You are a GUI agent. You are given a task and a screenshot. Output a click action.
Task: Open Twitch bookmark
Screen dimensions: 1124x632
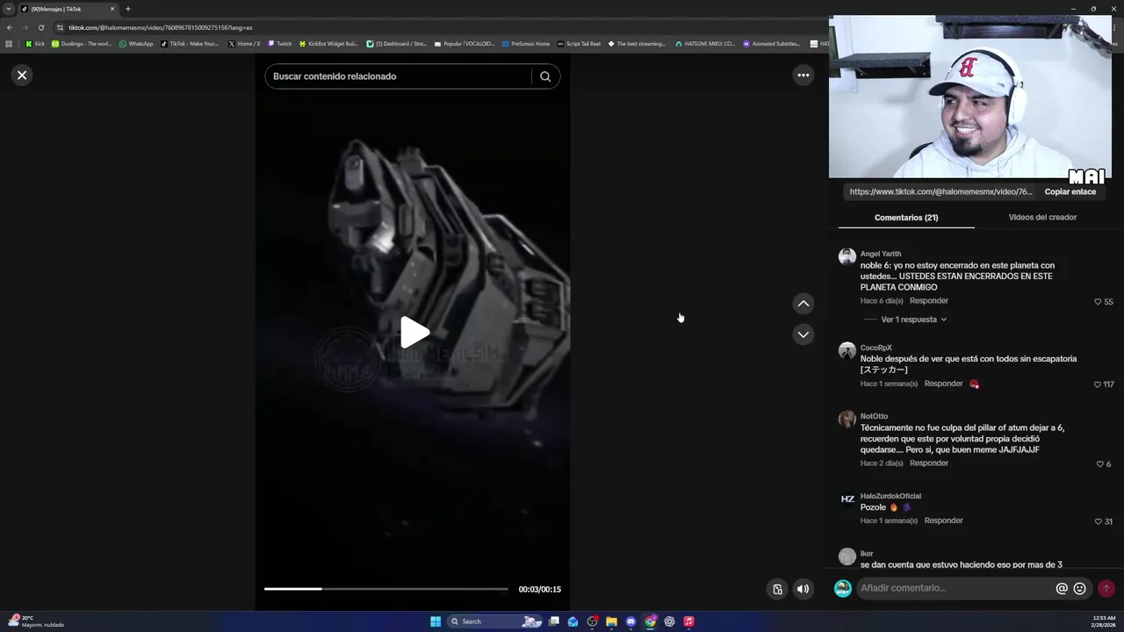pos(280,44)
